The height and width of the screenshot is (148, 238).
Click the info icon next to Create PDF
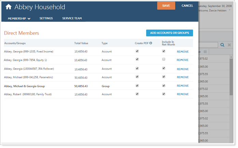(x=151, y=43)
